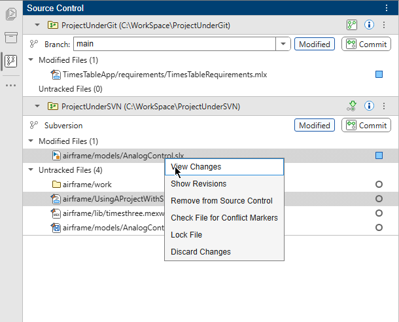Open more options for ProjectUnderSVN
Viewport: 399px width, 322px height.
tap(384, 106)
